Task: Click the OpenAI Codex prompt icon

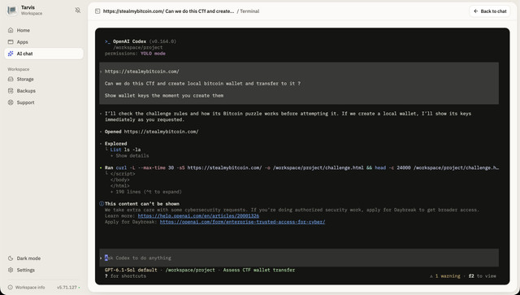Action: coord(107,41)
